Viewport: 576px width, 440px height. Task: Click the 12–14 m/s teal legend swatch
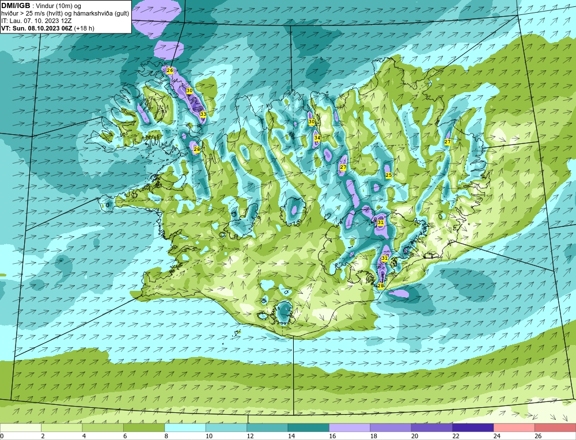click(x=267, y=427)
